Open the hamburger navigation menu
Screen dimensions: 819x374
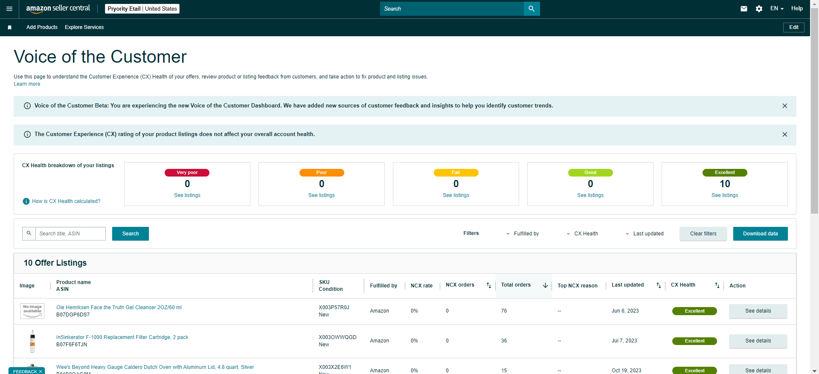(9, 9)
